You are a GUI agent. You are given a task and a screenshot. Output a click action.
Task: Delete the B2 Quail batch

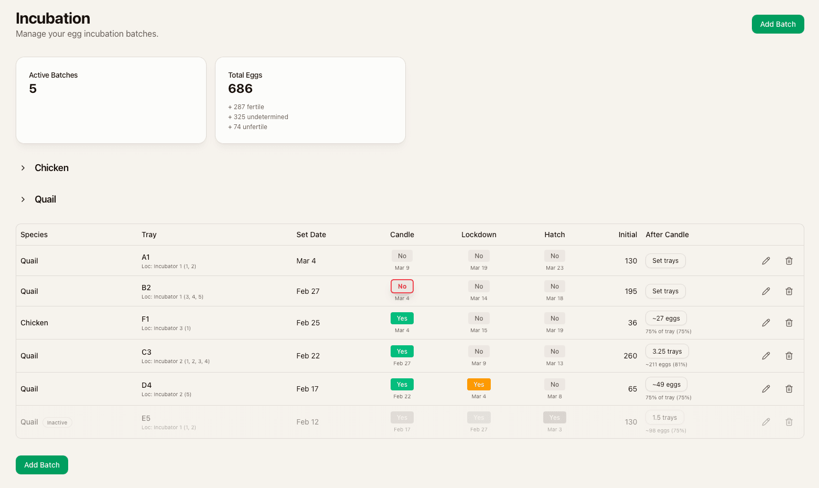tap(789, 291)
